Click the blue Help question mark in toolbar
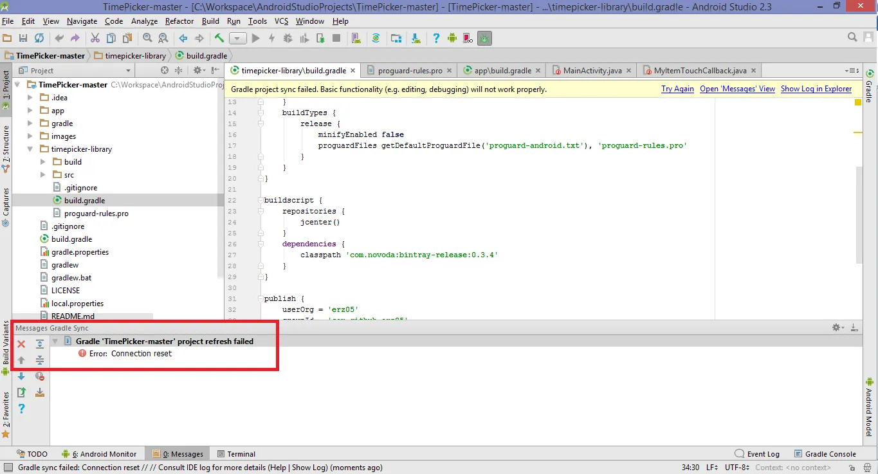This screenshot has height=474, width=878. (x=436, y=39)
